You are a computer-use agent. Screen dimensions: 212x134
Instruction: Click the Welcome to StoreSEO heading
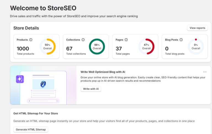43,8
